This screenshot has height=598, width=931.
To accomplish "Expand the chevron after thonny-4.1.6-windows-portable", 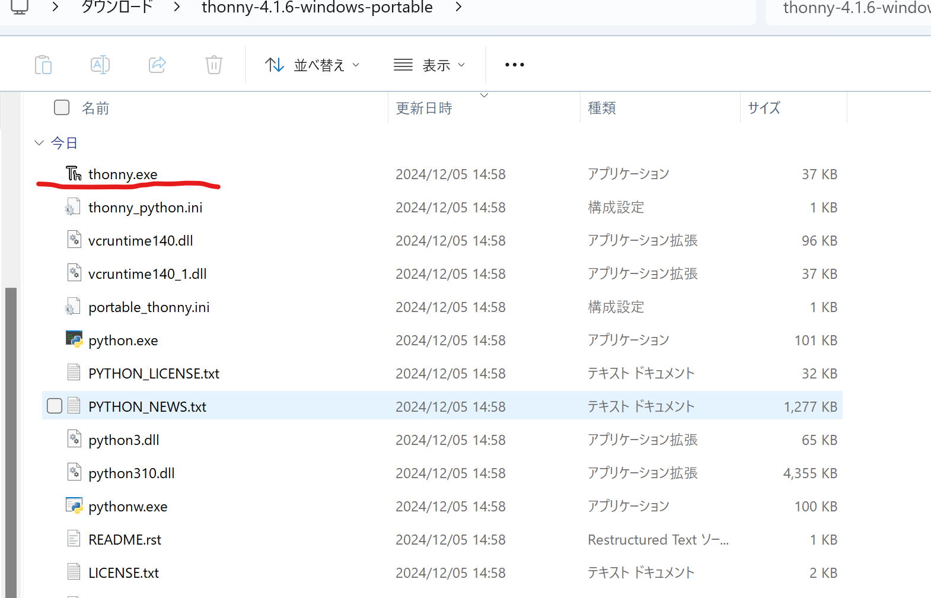I will tap(458, 7).
